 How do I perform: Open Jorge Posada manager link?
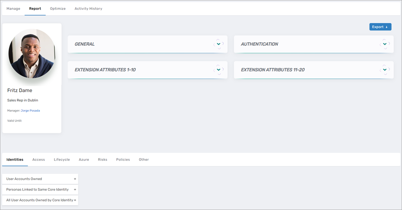[30, 111]
